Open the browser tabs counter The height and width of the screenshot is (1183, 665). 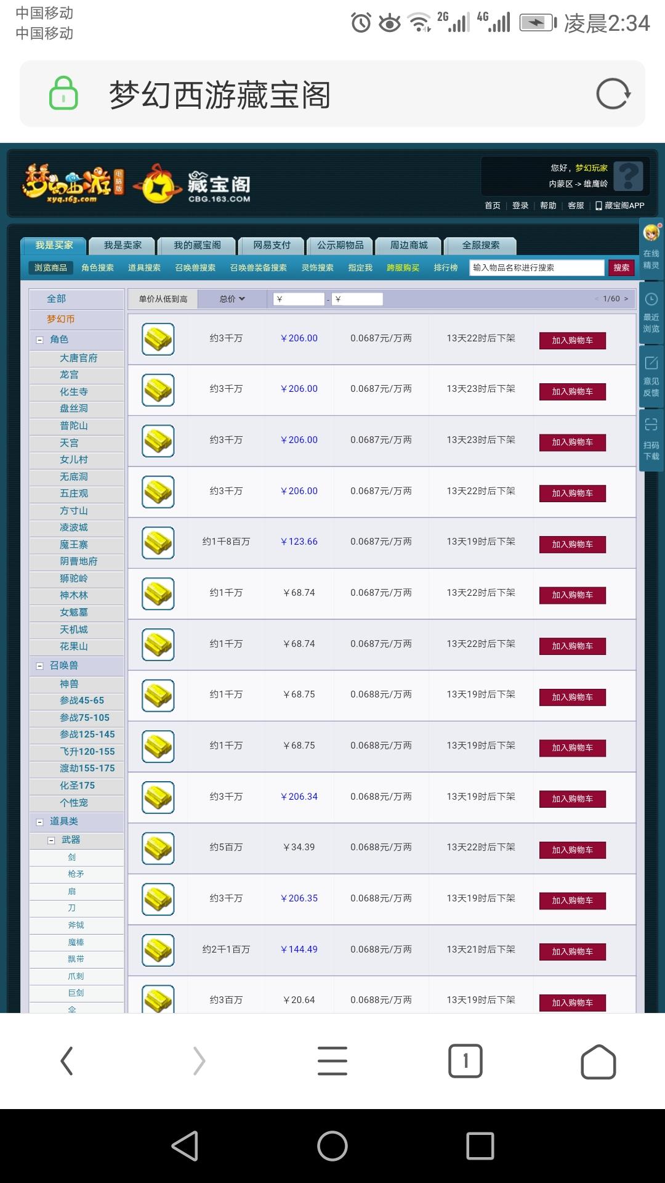[465, 1061]
